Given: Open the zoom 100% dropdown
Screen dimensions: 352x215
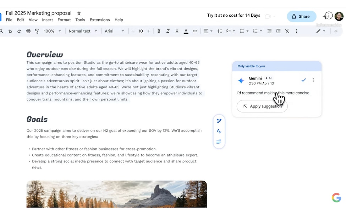Looking at the screenshot, I should pos(52,31).
